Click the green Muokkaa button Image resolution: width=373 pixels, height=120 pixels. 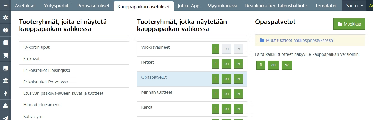[x=349, y=24]
